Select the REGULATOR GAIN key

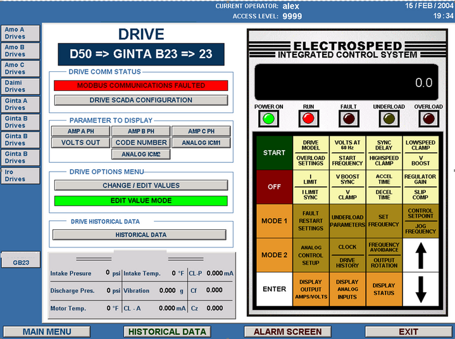pos(420,179)
